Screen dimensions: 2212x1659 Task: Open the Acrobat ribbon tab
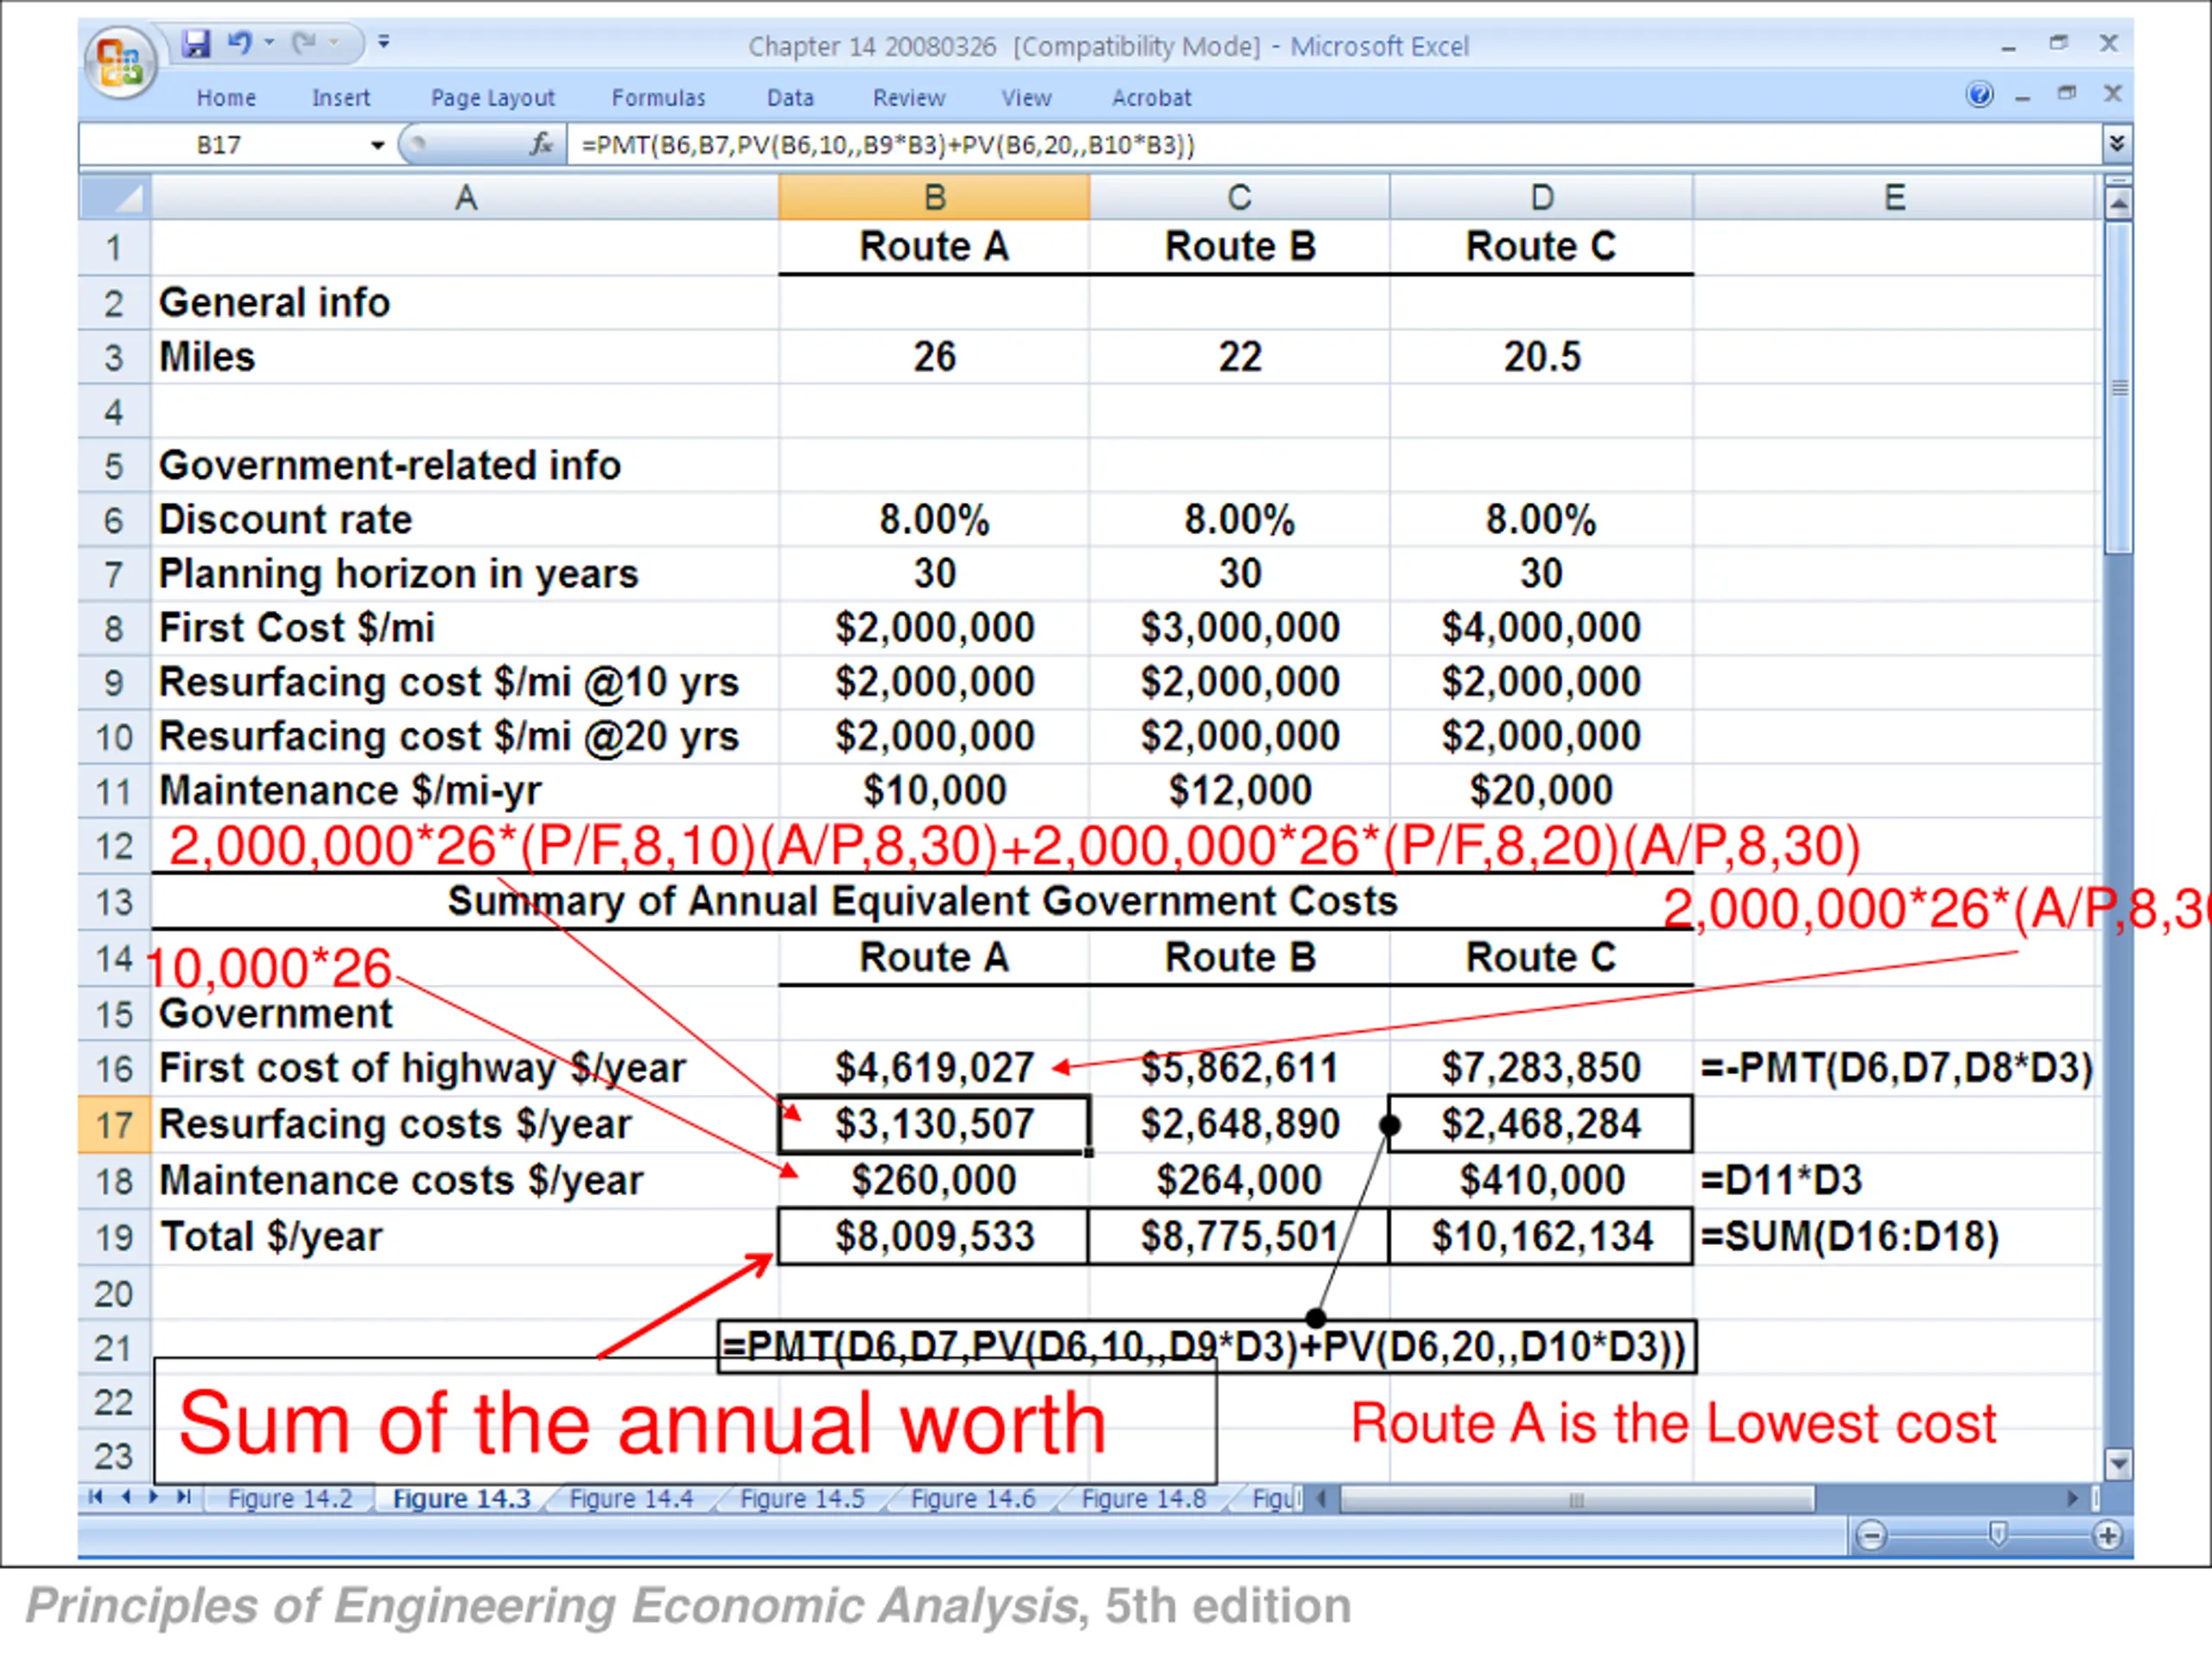coord(1151,98)
